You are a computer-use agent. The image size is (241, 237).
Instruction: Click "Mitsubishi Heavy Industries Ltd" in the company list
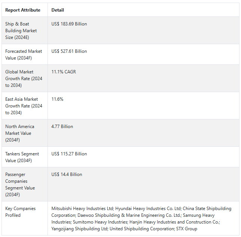(82, 209)
